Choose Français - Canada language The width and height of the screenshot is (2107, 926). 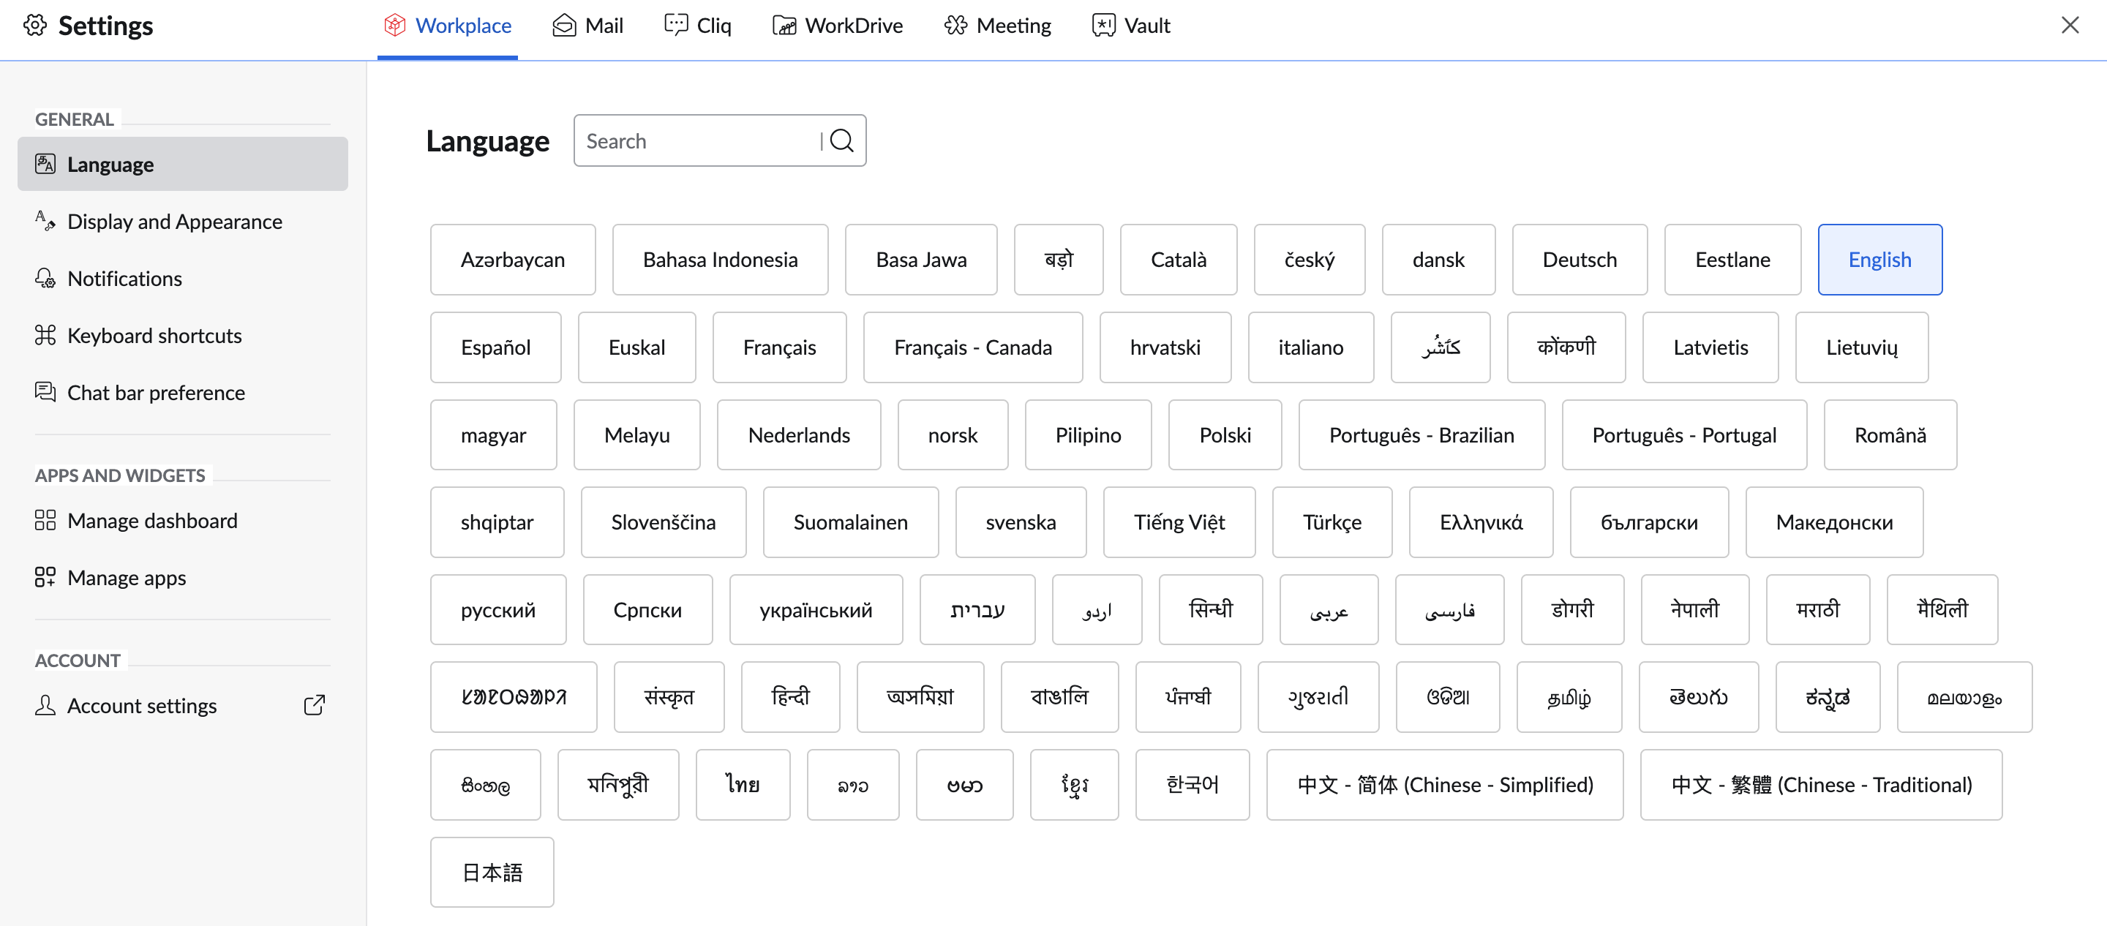[972, 347]
